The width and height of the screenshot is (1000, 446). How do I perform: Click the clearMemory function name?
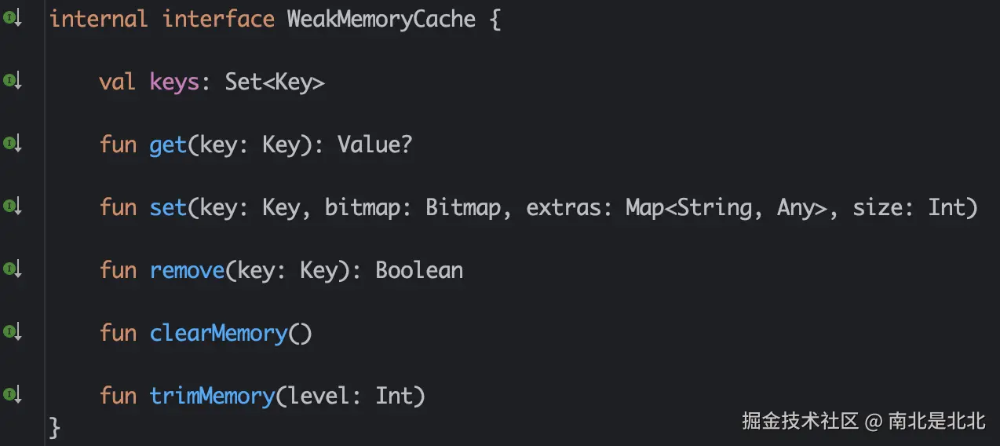tap(218, 333)
